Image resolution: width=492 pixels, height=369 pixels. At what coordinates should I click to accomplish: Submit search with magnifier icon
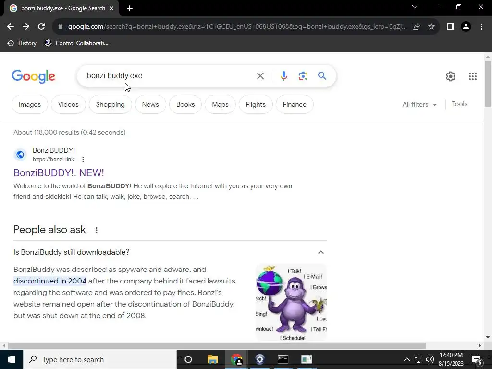click(x=322, y=76)
